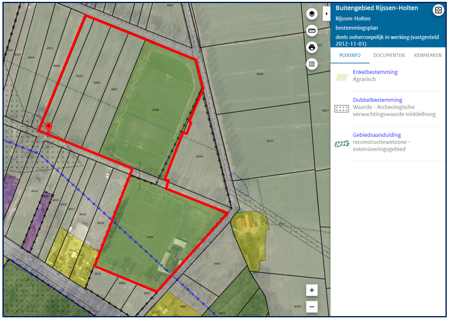Image resolution: width=451 pixels, height=321 pixels.
Task: Click the red location pin on the map
Action: tap(49, 126)
